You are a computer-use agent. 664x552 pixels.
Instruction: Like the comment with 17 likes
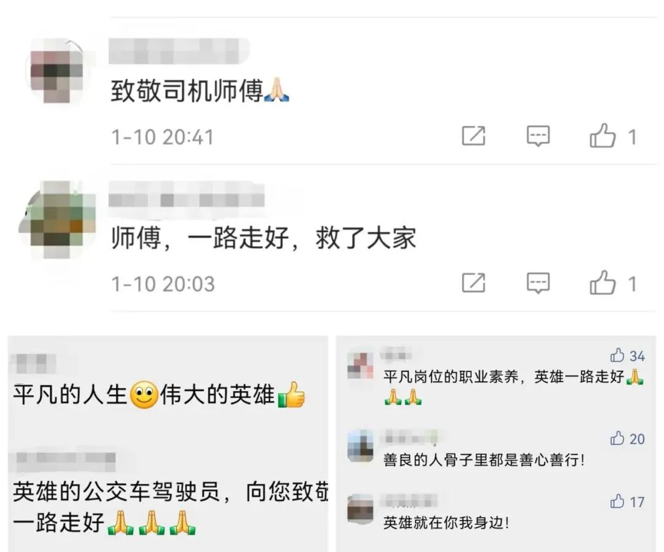point(617,501)
